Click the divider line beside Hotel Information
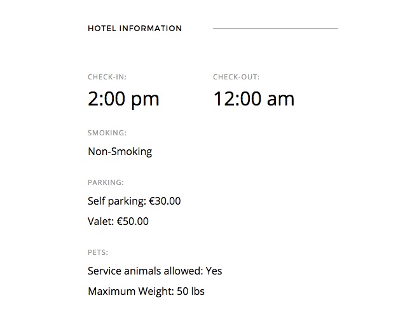Screen dimensions: 405x326 [x=275, y=29]
